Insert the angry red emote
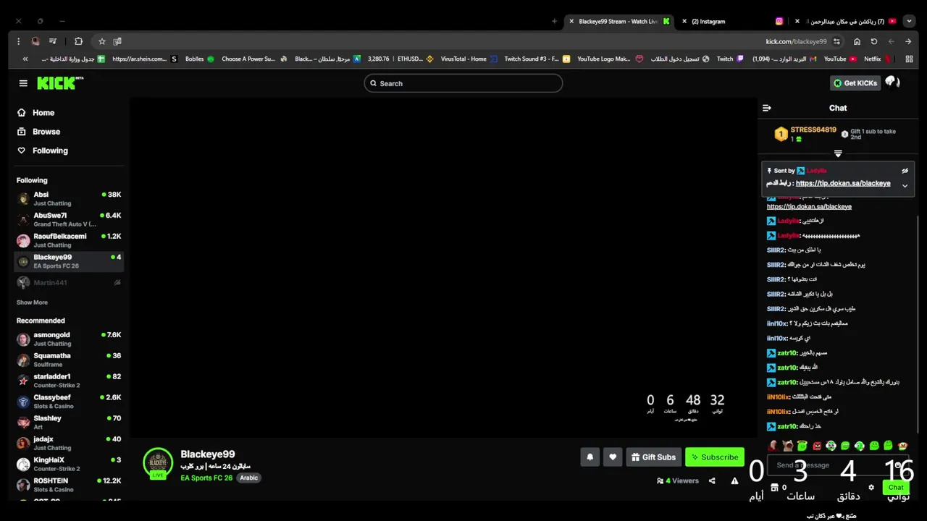The height and width of the screenshot is (521, 927). [817, 446]
